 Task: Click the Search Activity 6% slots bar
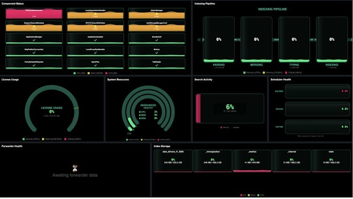(x=230, y=109)
